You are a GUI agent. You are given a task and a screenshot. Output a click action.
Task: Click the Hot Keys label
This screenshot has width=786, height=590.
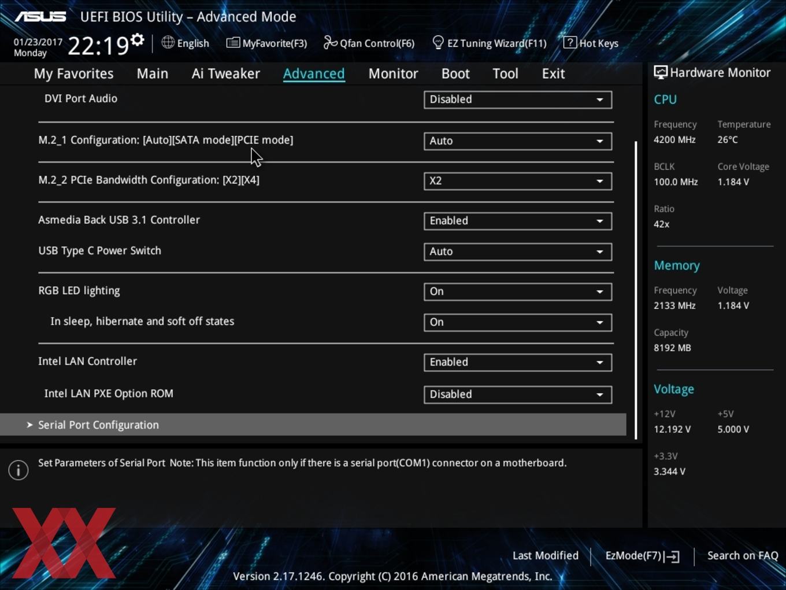599,43
